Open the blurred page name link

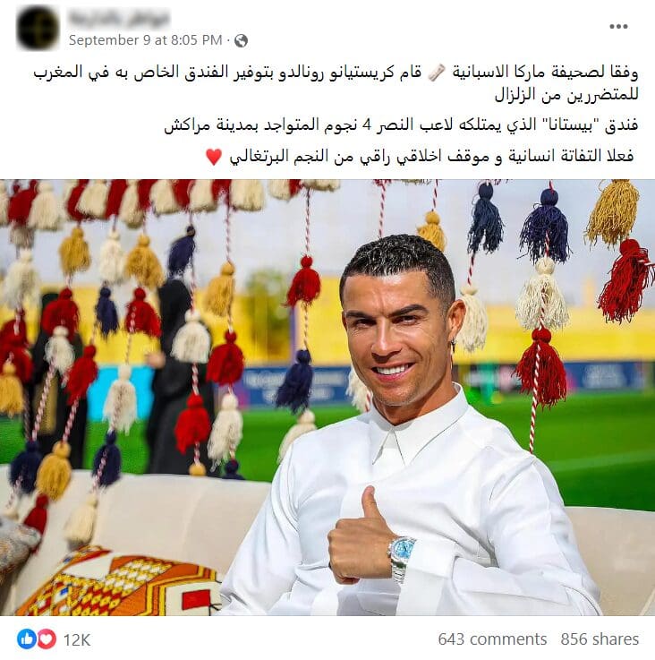[119, 18]
